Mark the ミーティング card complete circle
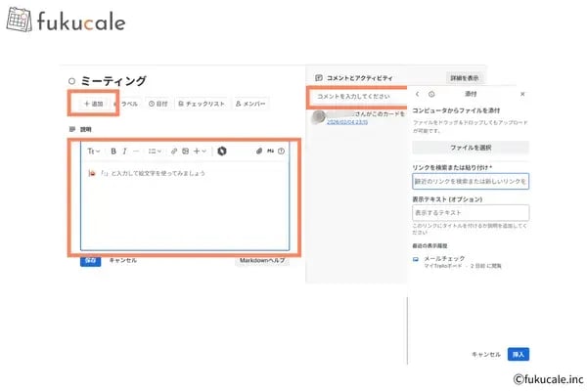Image resolution: width=587 pixels, height=391 pixels. [72, 81]
